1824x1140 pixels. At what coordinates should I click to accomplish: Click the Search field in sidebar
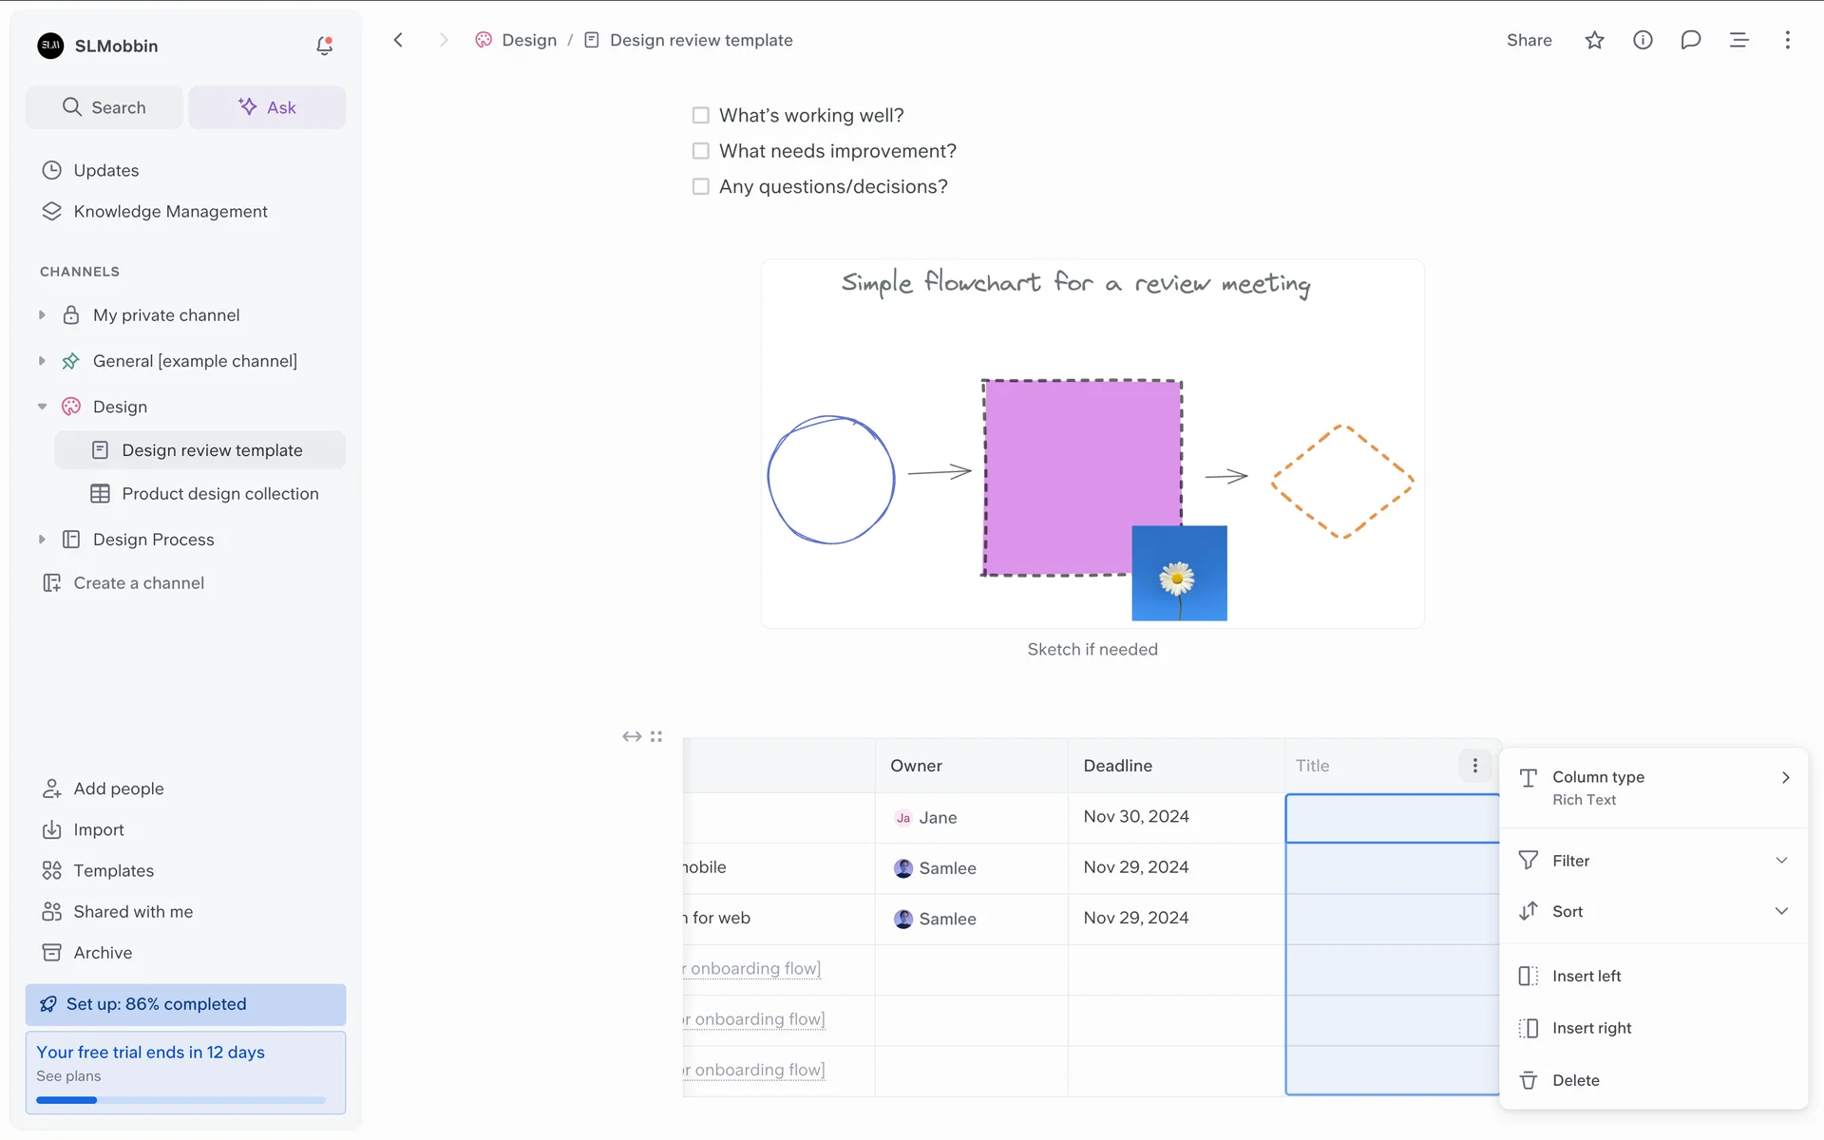[x=104, y=107]
